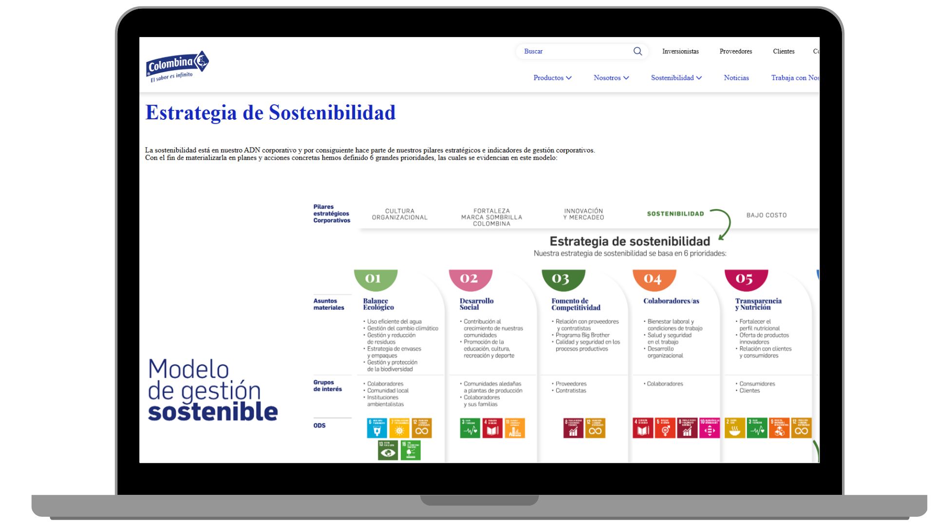Open the Clientes link
This screenshot has height=526, width=935.
[783, 51]
